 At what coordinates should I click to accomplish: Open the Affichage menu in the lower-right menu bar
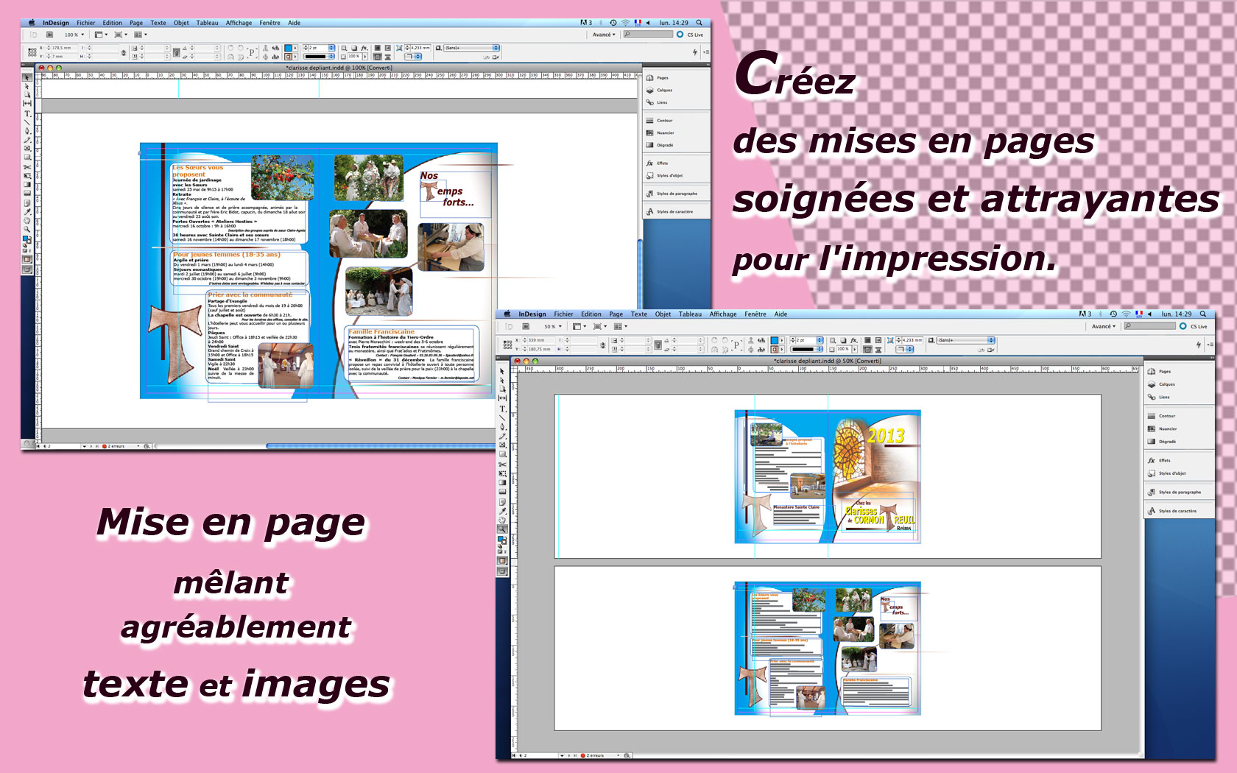(722, 314)
